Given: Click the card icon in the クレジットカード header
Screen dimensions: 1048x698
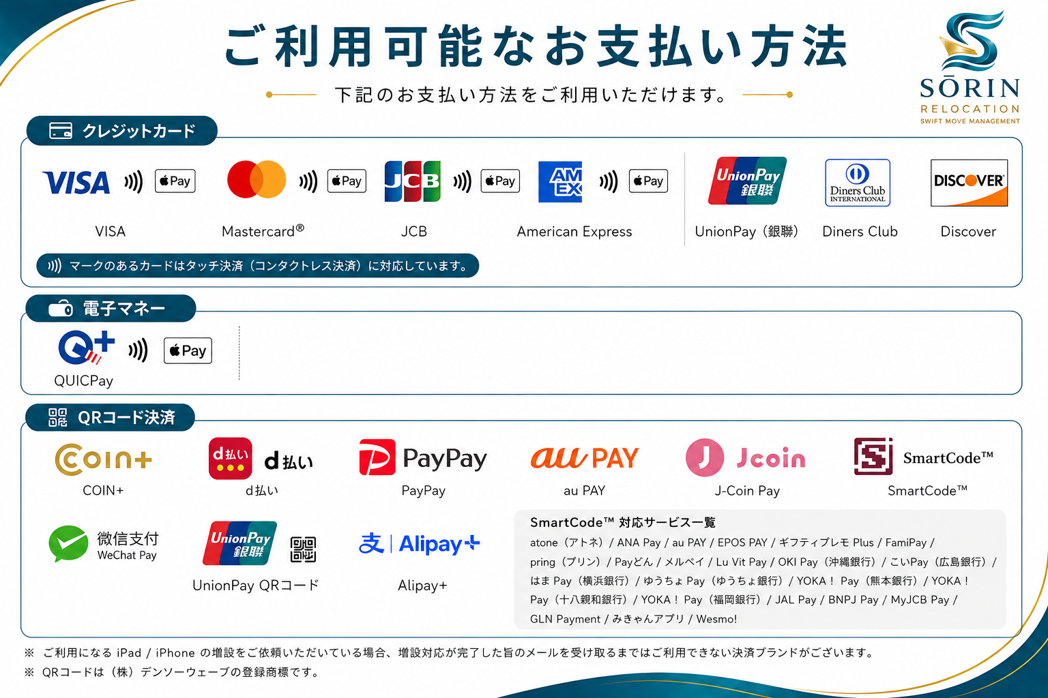Looking at the screenshot, I should coord(61,131).
